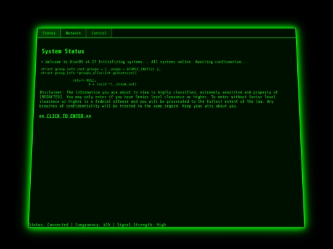Switch to the Network tab
This screenshot has height=249, width=333.
point(73,33)
